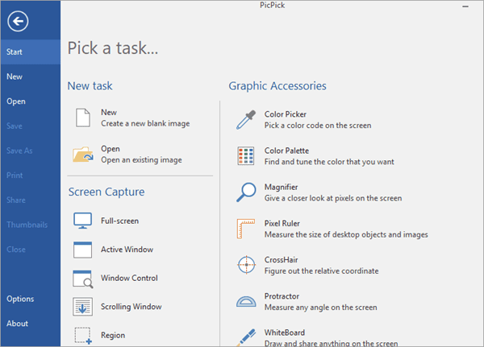Screen dimensions: 484x347
Task: Click the Region dashed selection icon
Action: [83, 336]
